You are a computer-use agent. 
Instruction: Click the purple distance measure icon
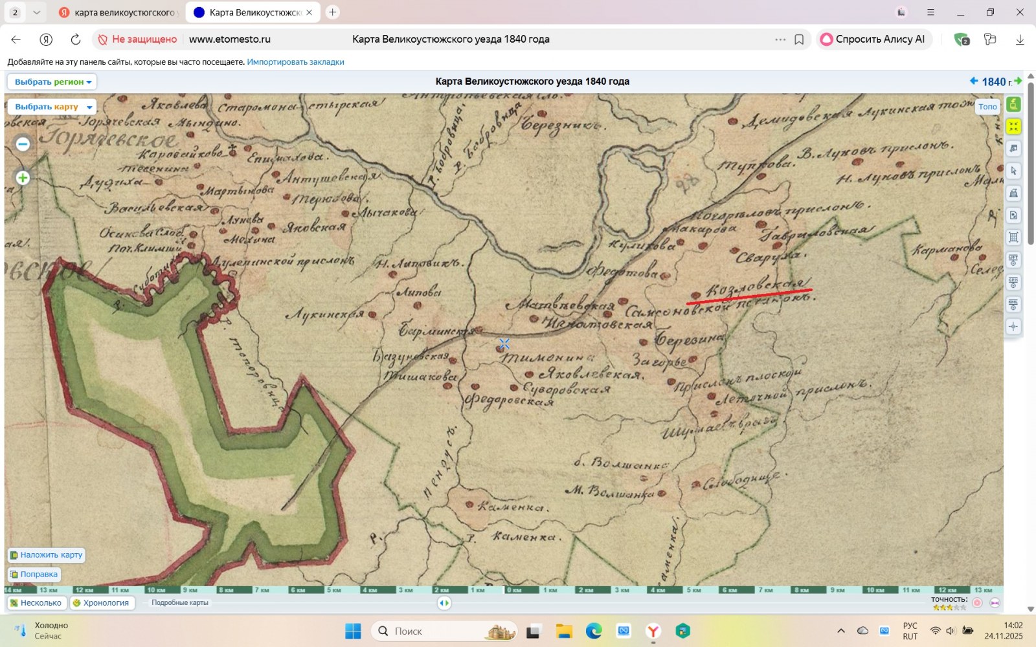995,603
